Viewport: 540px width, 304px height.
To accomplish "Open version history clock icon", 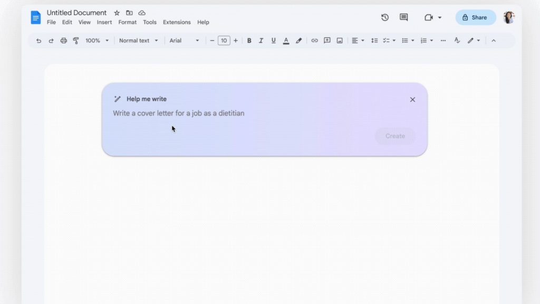I will (x=385, y=17).
